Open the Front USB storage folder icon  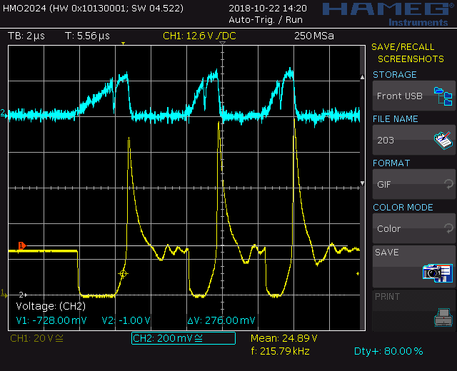(x=443, y=96)
